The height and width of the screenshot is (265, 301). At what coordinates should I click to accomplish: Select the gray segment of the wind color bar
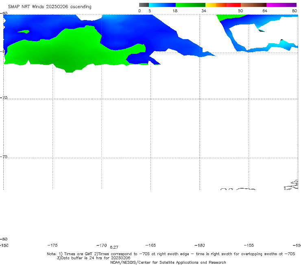click(x=144, y=5)
